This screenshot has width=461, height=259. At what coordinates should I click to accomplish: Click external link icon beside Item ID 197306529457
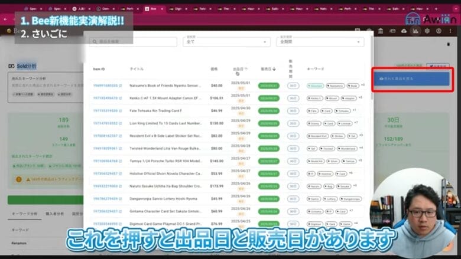click(120, 173)
